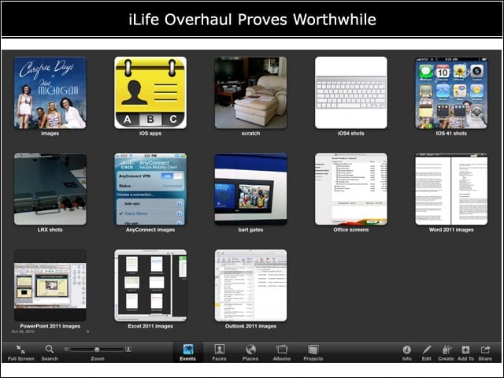The height and width of the screenshot is (378, 504).
Task: Click the small thumbnail icon left of Zoom slider
Action: [66, 349]
